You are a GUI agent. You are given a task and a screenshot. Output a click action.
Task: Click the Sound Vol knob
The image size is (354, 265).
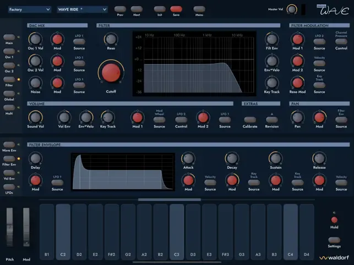coord(35,118)
